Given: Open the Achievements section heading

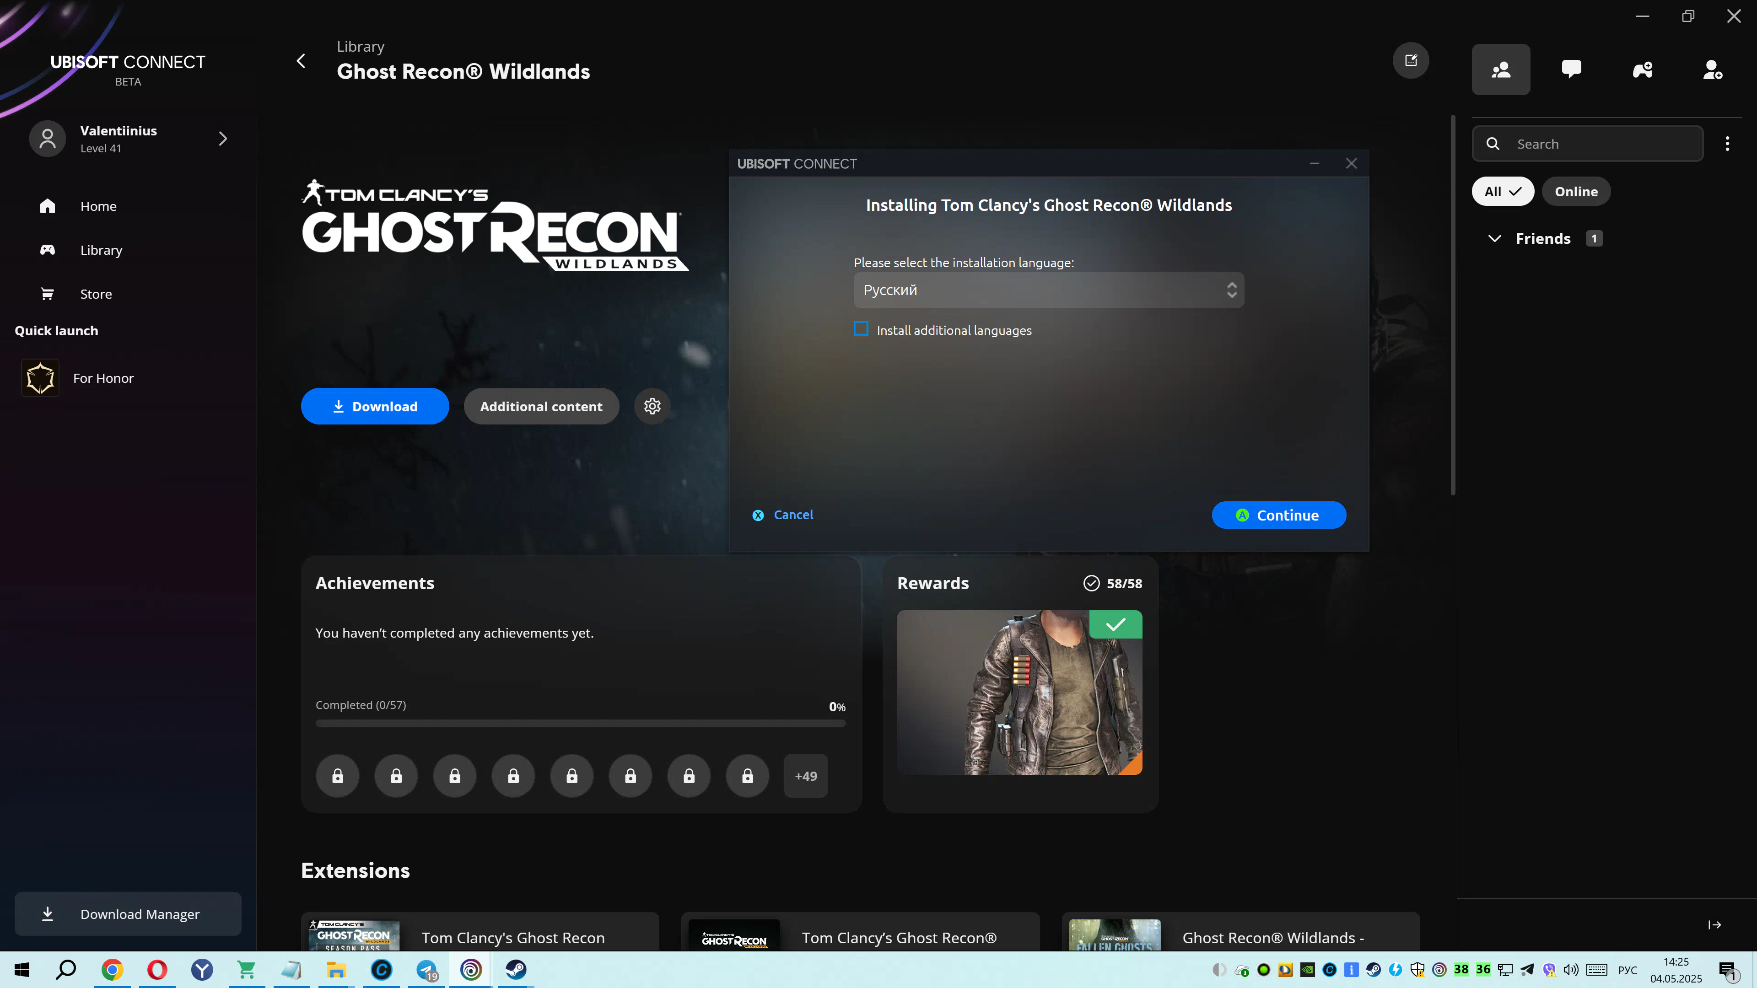Looking at the screenshot, I should coord(374,584).
